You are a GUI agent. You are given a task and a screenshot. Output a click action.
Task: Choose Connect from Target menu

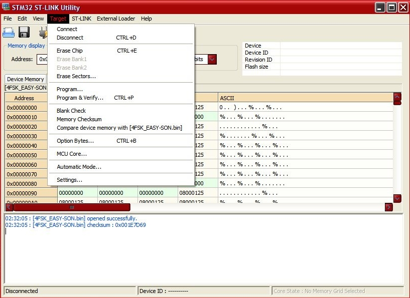pyautogui.click(x=121, y=29)
